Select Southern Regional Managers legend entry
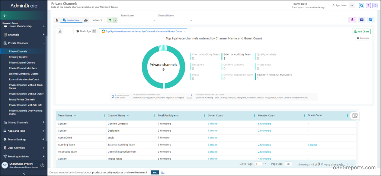This screenshot has width=381, height=176. tap(273, 77)
